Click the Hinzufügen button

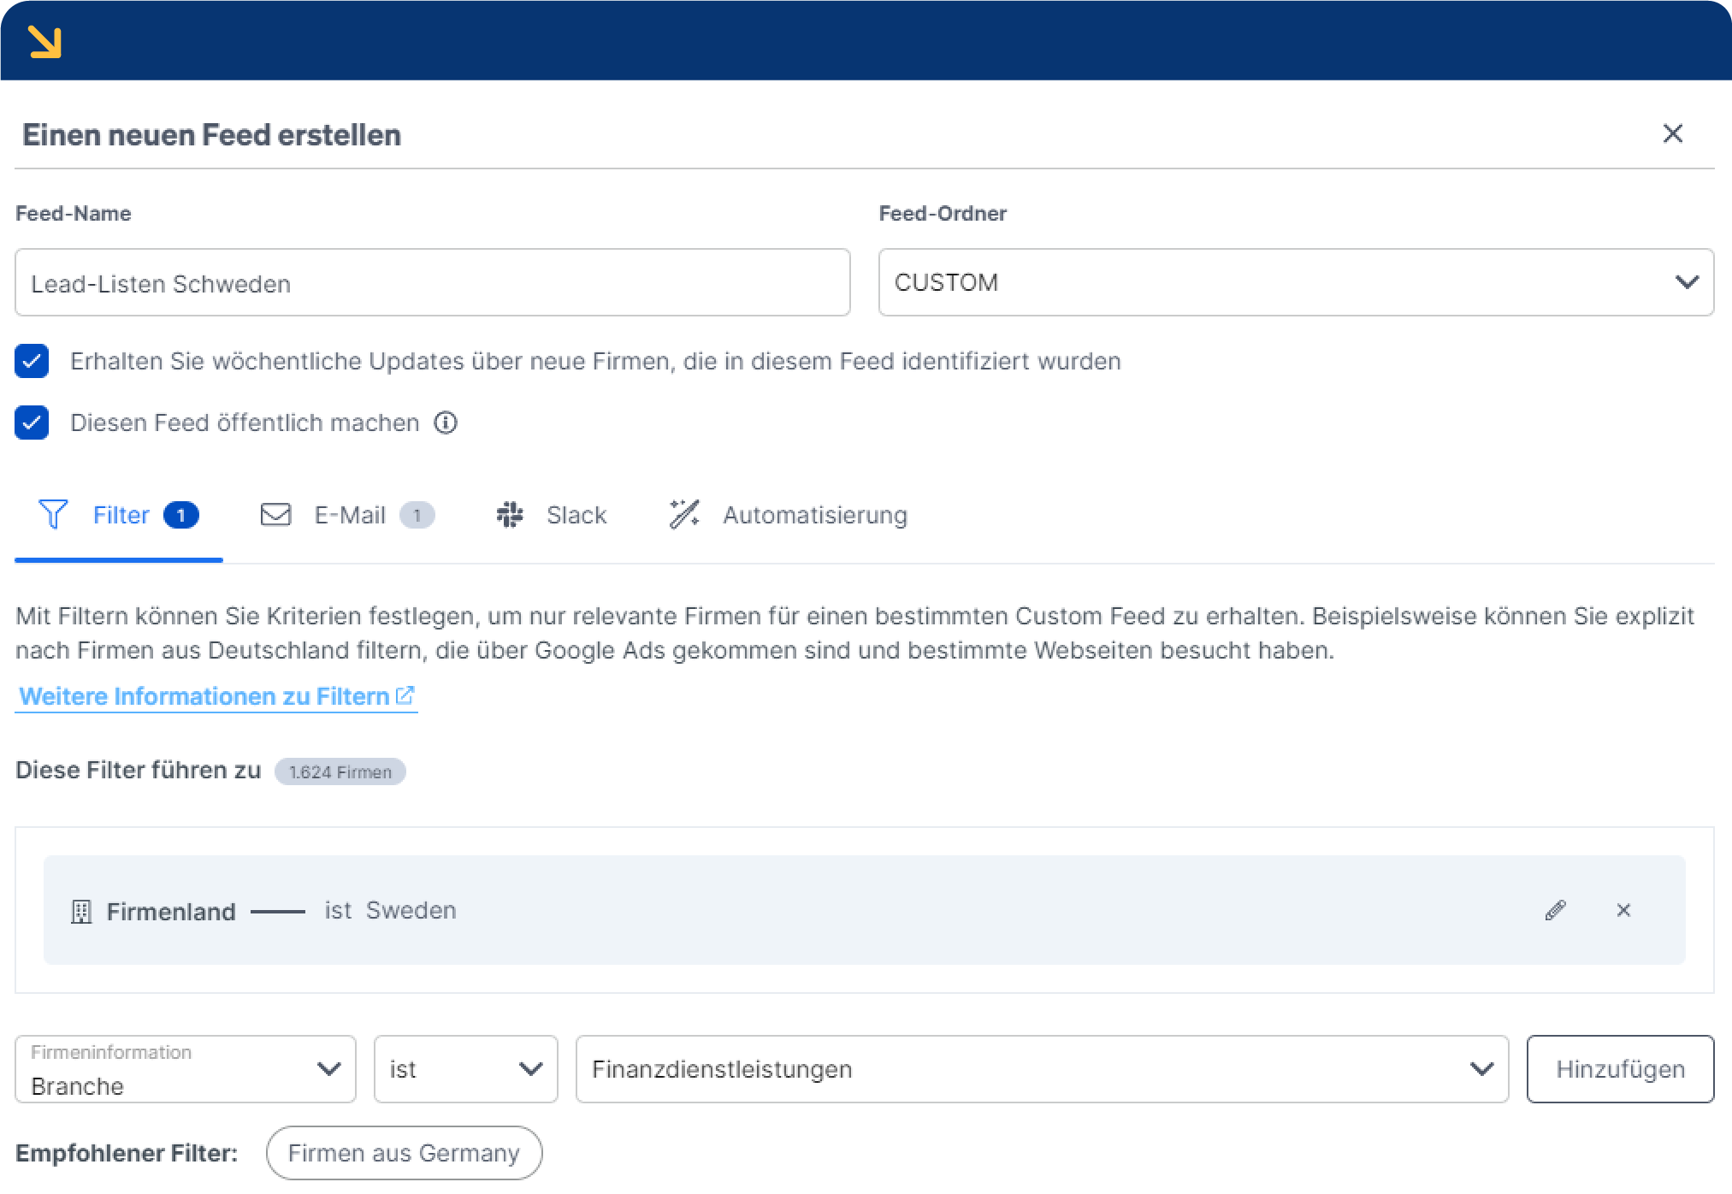1619,1069
